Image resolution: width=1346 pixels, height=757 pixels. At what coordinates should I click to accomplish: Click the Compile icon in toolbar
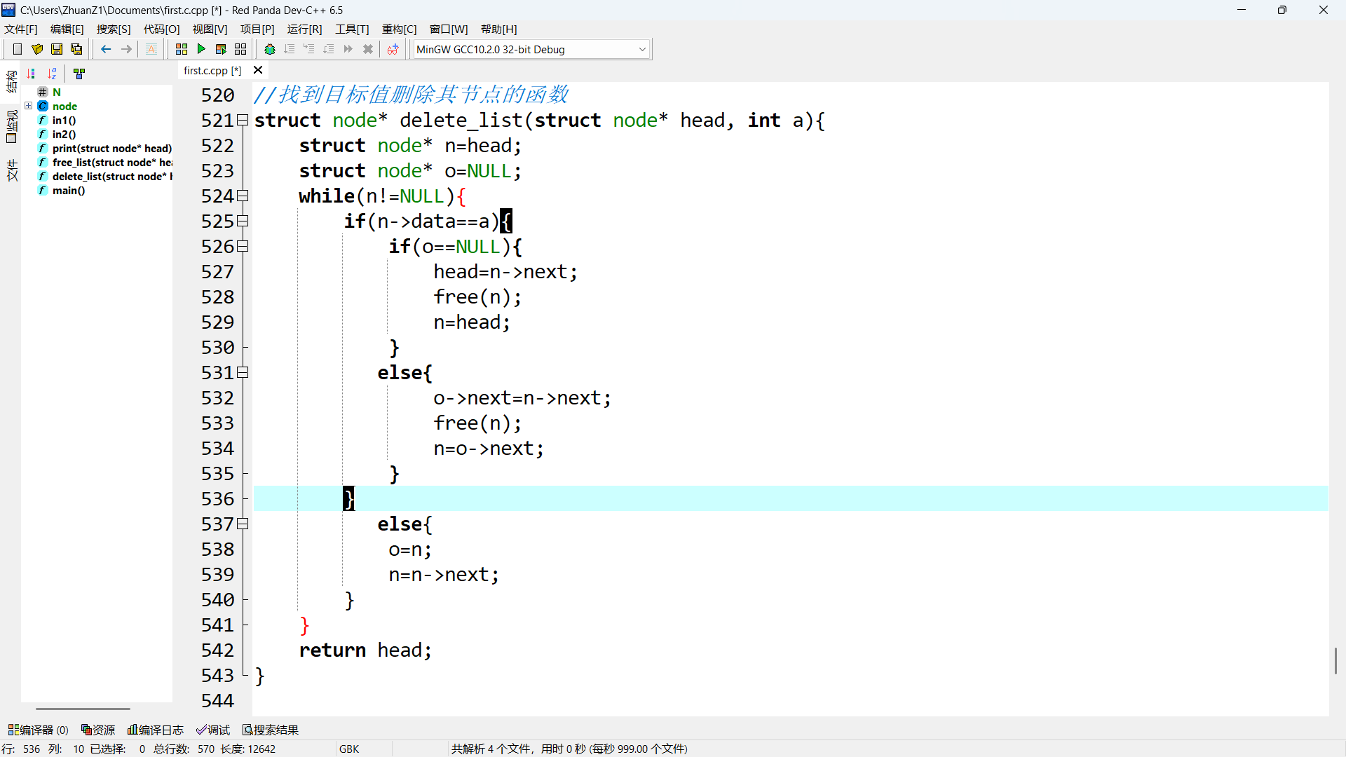click(182, 49)
